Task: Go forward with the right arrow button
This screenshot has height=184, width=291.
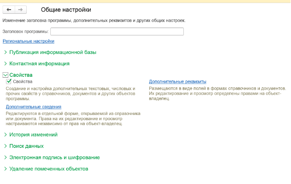Action: pyautogui.click(x=21, y=10)
